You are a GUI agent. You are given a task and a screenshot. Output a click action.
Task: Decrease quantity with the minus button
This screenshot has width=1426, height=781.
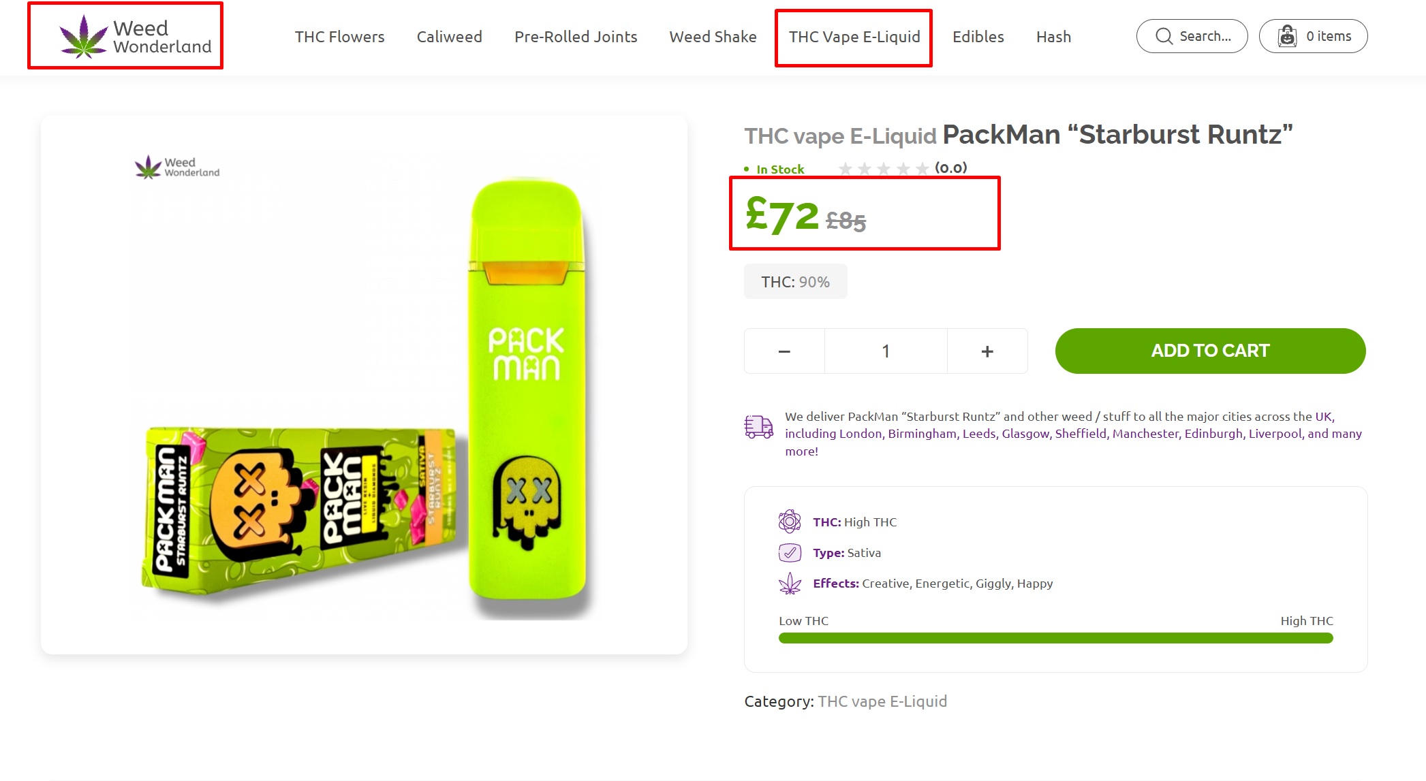784,351
